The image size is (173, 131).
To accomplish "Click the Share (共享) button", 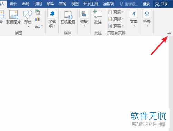I will (x=162, y=4).
